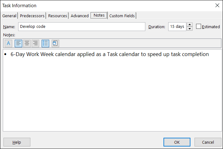This screenshot has height=149, width=223.
Task: Click into the Name field
Action: 82,27
